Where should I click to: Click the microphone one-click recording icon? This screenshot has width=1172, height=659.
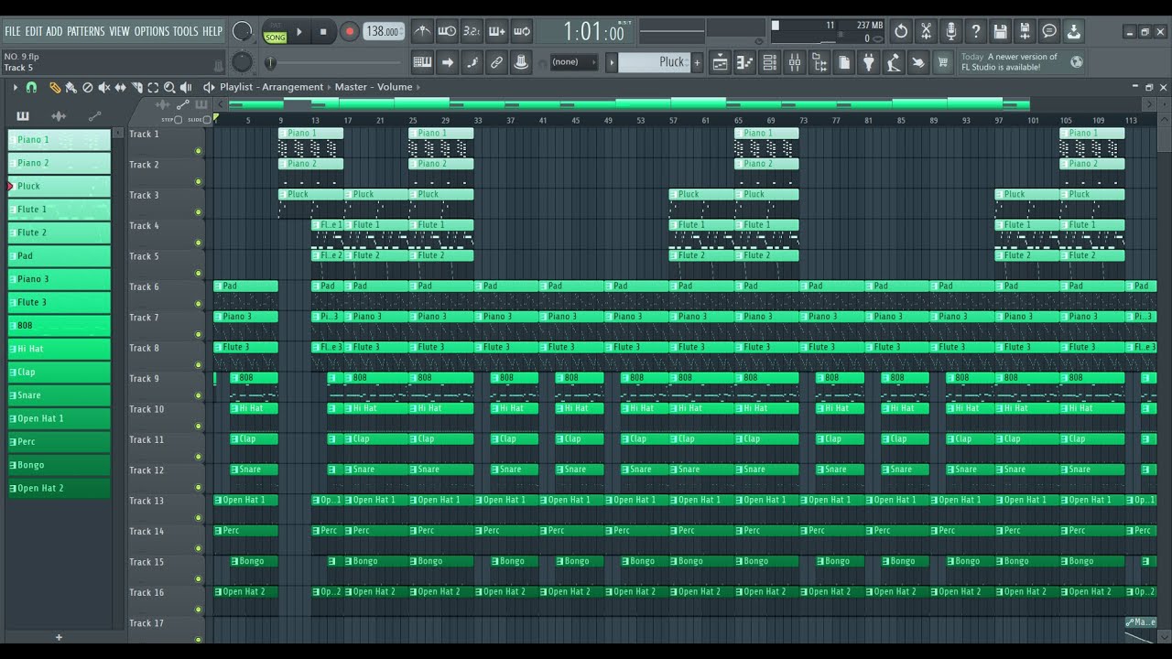click(950, 31)
